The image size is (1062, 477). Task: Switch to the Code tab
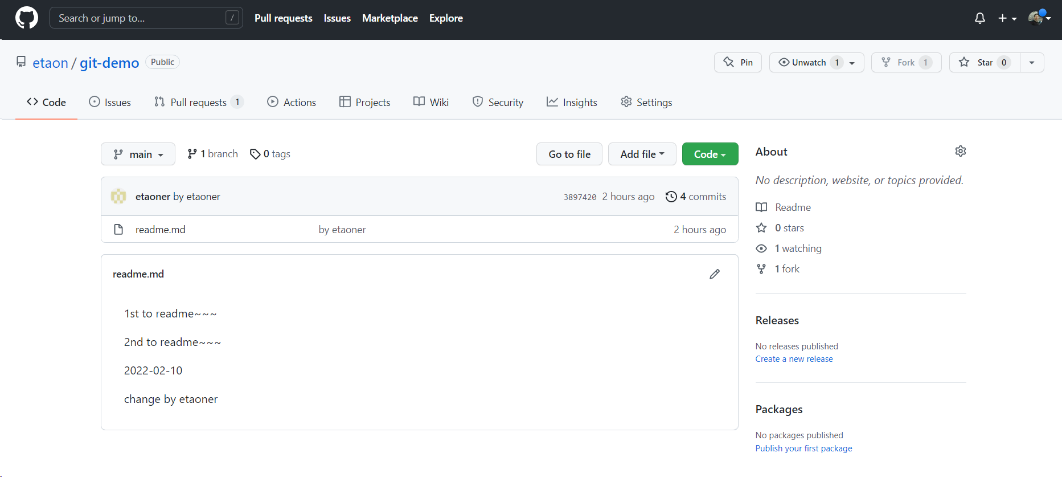tap(46, 102)
